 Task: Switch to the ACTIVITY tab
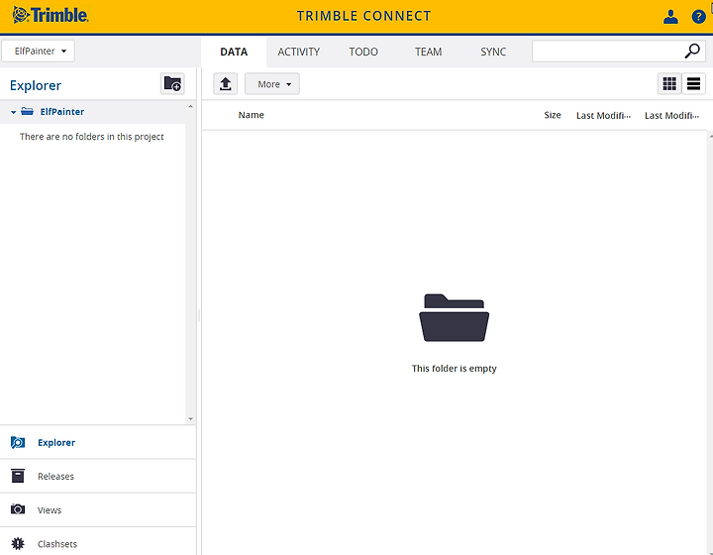(x=299, y=52)
